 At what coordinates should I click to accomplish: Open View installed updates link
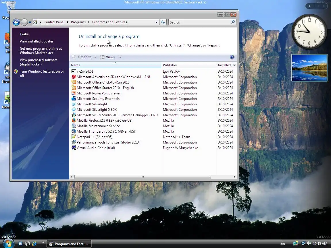[x=36, y=41]
